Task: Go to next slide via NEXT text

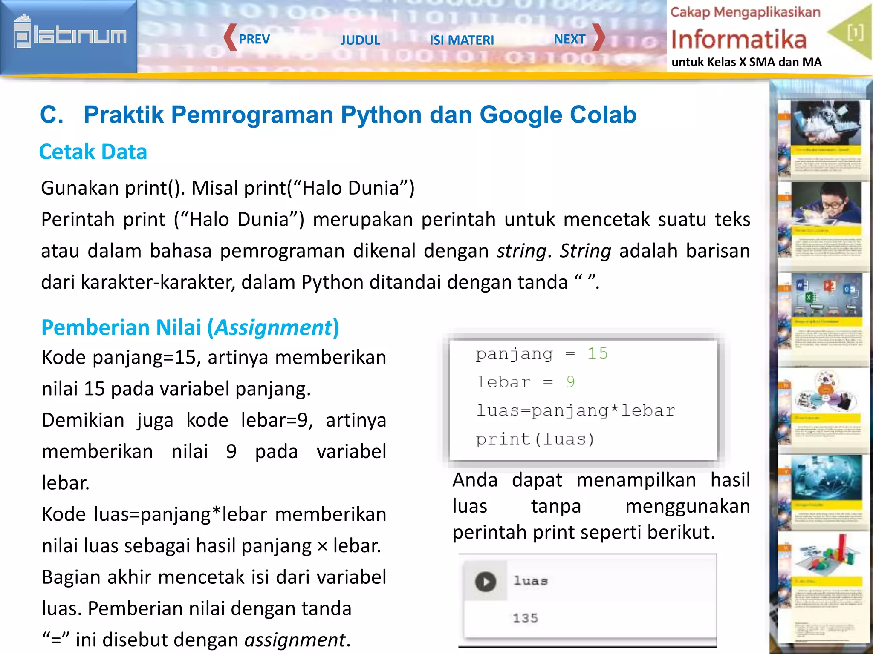Action: [x=569, y=39]
